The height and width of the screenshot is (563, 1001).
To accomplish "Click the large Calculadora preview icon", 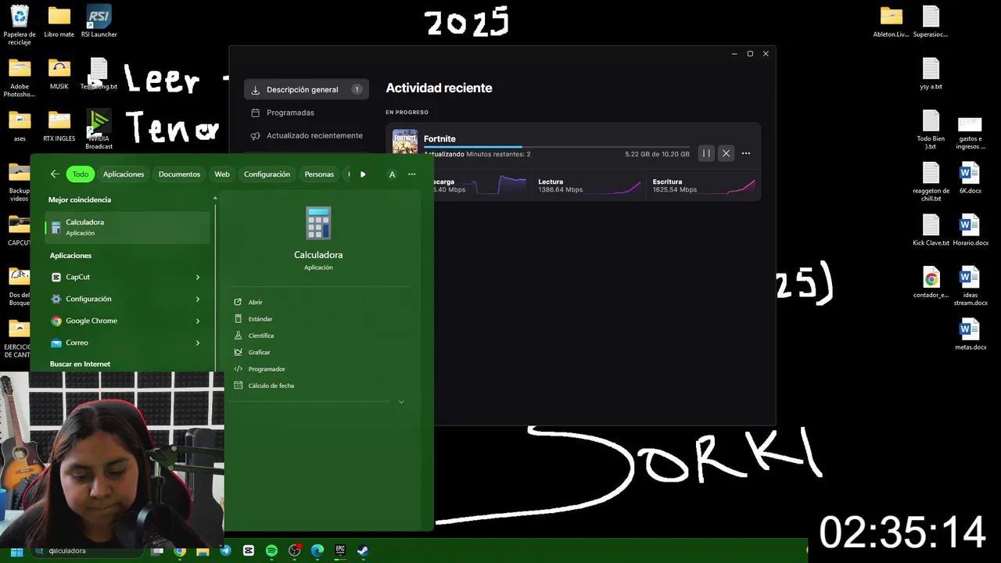I will point(318,224).
